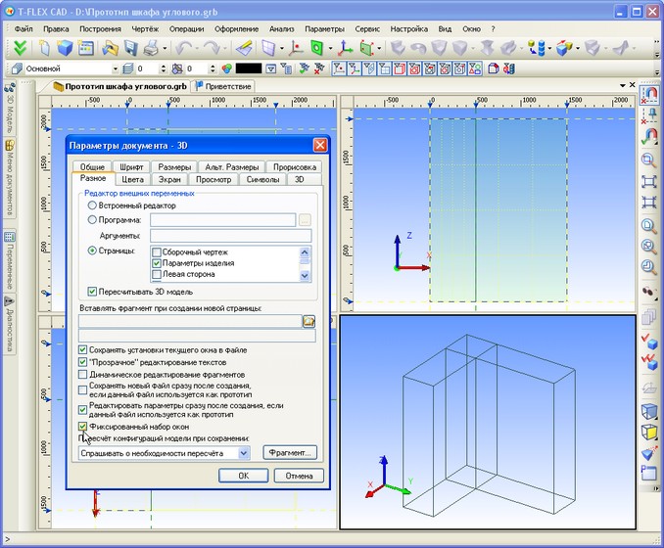Click the rendering sphere color icon
Viewport: 664px width, 548px height.
click(x=227, y=68)
